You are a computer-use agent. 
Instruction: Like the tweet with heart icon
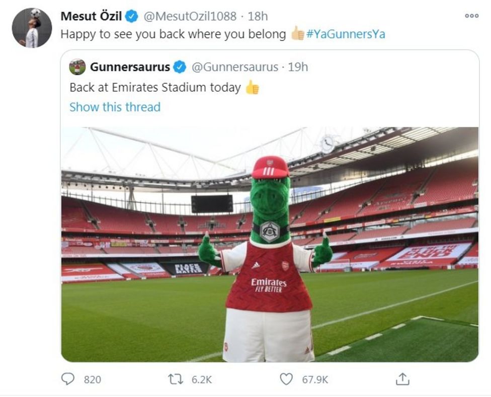[286, 379]
